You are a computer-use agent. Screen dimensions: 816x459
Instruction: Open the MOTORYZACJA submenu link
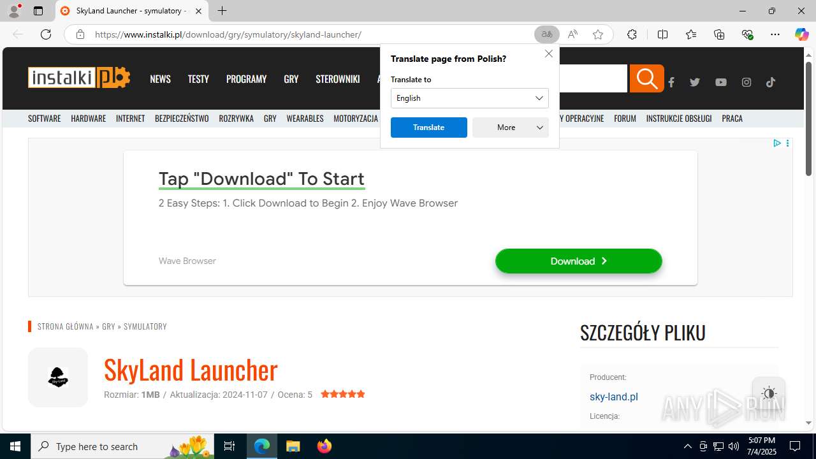click(356, 119)
